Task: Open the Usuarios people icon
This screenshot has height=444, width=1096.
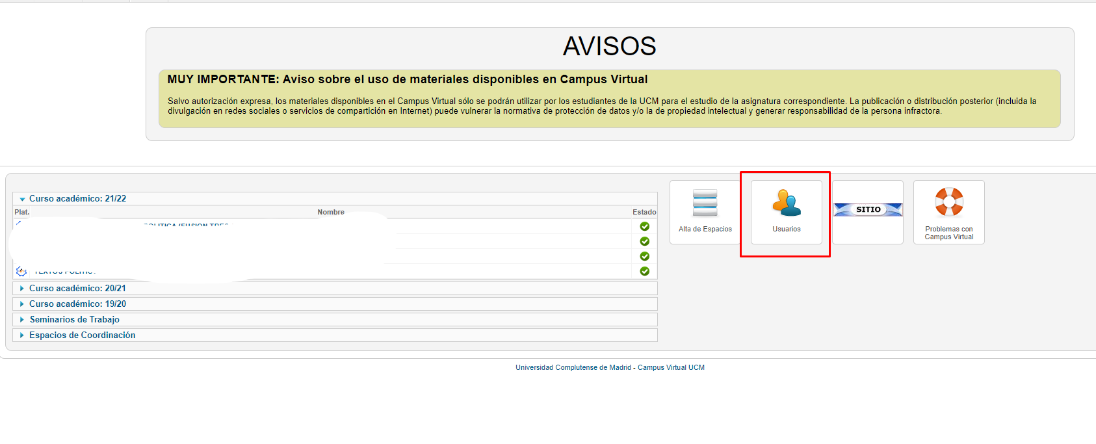Action: point(786,203)
